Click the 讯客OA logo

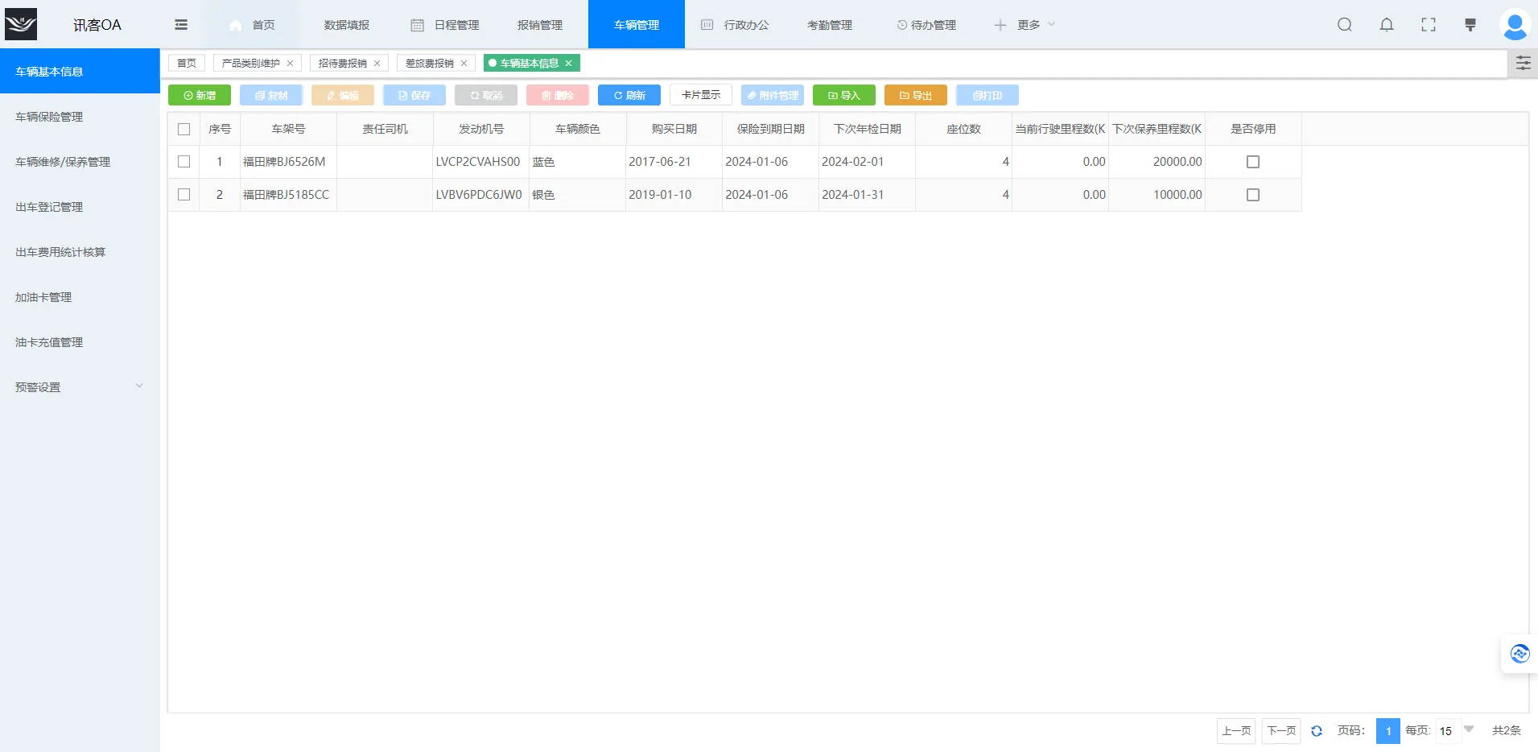(21, 24)
